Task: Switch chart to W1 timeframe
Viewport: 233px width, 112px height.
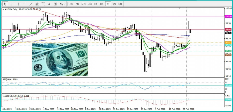Action: pos(114,4)
